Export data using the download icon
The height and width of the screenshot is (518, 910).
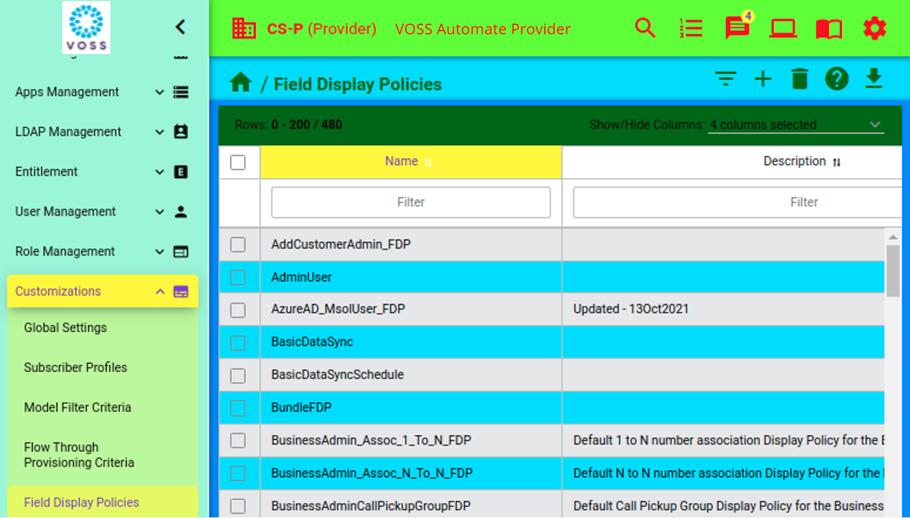click(x=873, y=79)
